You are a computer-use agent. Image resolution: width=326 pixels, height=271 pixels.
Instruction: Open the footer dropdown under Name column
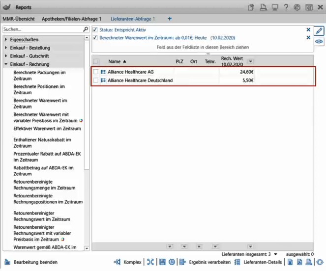(170, 246)
